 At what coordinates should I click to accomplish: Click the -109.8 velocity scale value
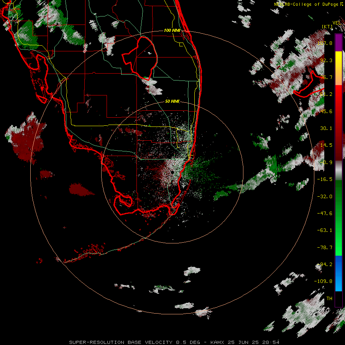[323, 281]
